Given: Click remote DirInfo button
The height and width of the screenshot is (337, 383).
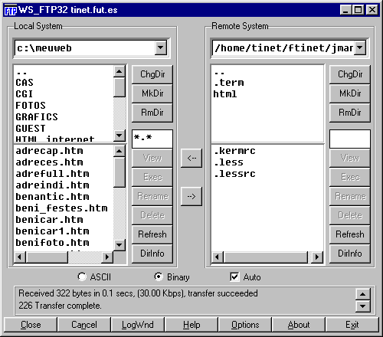Looking at the screenshot, I should click(x=350, y=254).
